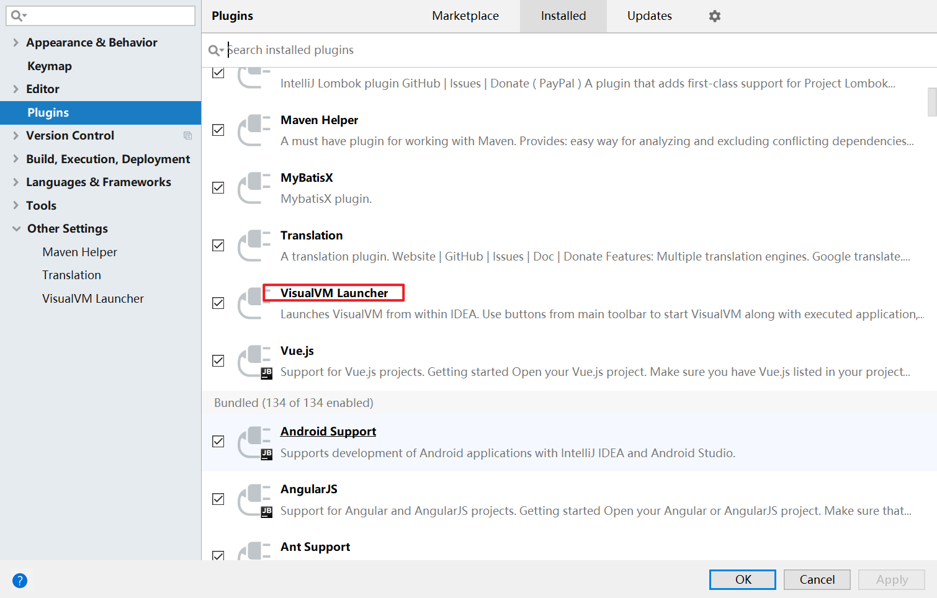Image resolution: width=937 pixels, height=598 pixels.
Task: Open the plugins settings gear menu
Action: pyautogui.click(x=715, y=16)
